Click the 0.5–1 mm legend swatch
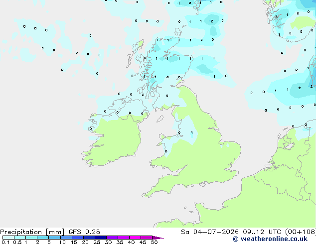 pyautogui.click(x=20, y=238)
